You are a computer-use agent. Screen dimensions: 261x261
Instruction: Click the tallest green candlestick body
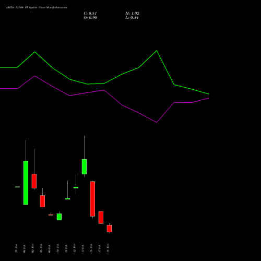point(26,183)
